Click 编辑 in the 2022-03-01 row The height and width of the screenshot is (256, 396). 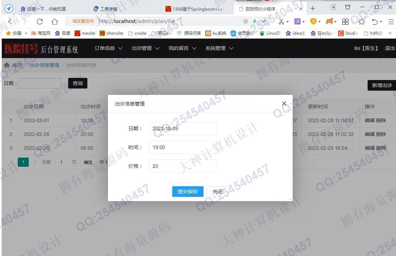pos(370,120)
